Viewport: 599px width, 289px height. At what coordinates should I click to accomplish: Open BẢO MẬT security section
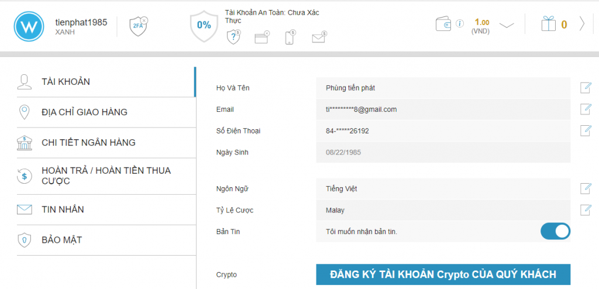[106, 240]
